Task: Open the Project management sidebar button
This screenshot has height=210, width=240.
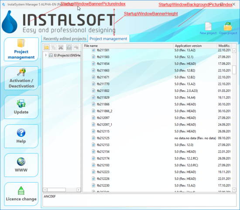Action: click(x=21, y=49)
